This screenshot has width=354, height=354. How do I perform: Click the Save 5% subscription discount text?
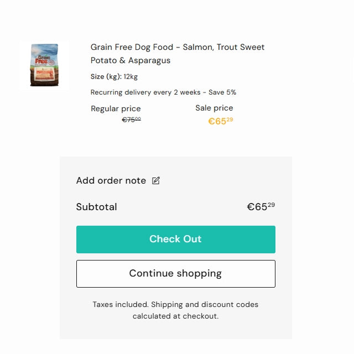coord(222,92)
